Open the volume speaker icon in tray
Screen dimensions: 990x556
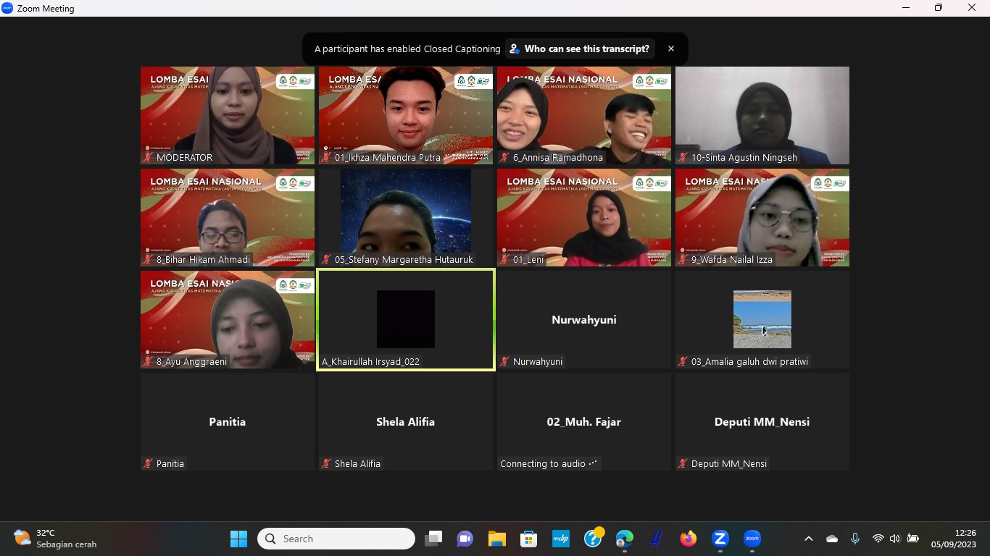[x=895, y=539]
